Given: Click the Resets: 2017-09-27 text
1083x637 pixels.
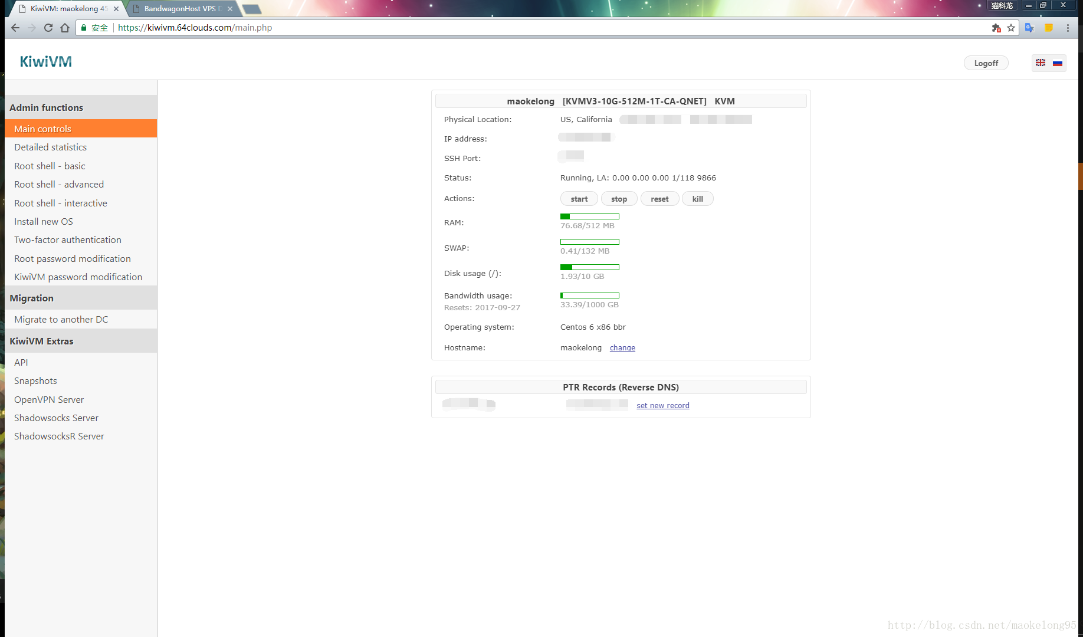Looking at the screenshot, I should [482, 308].
